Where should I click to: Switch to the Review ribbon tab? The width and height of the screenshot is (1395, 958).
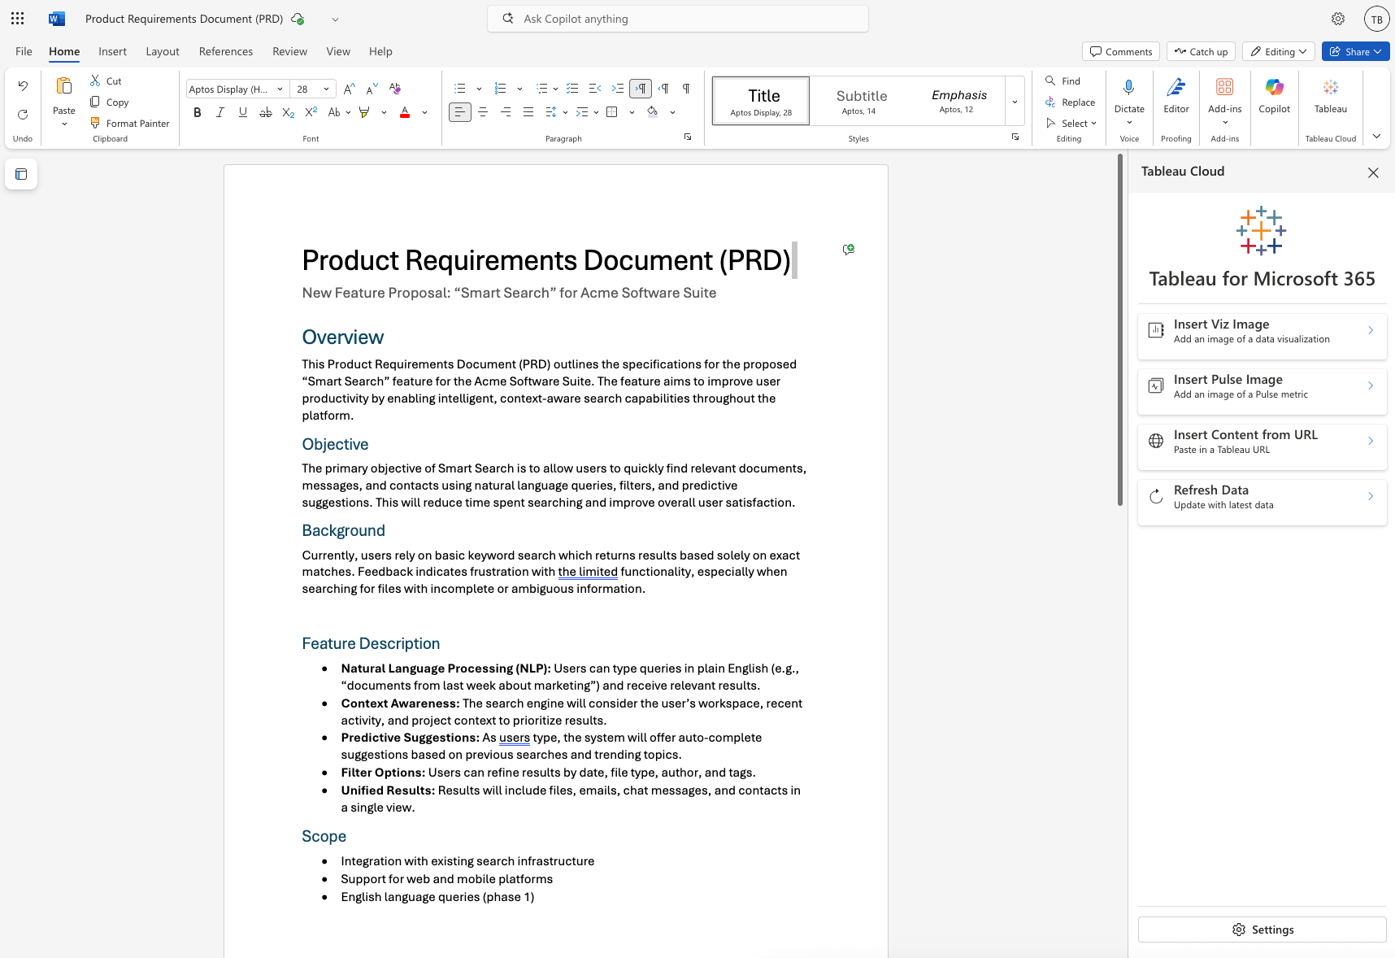[x=289, y=51]
